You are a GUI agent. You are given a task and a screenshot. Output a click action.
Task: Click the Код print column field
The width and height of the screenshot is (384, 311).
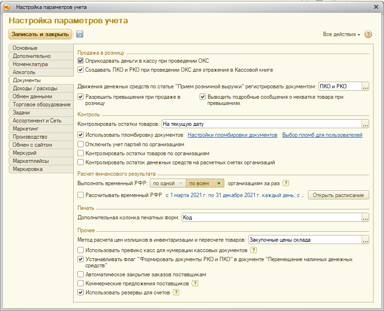click(x=271, y=217)
